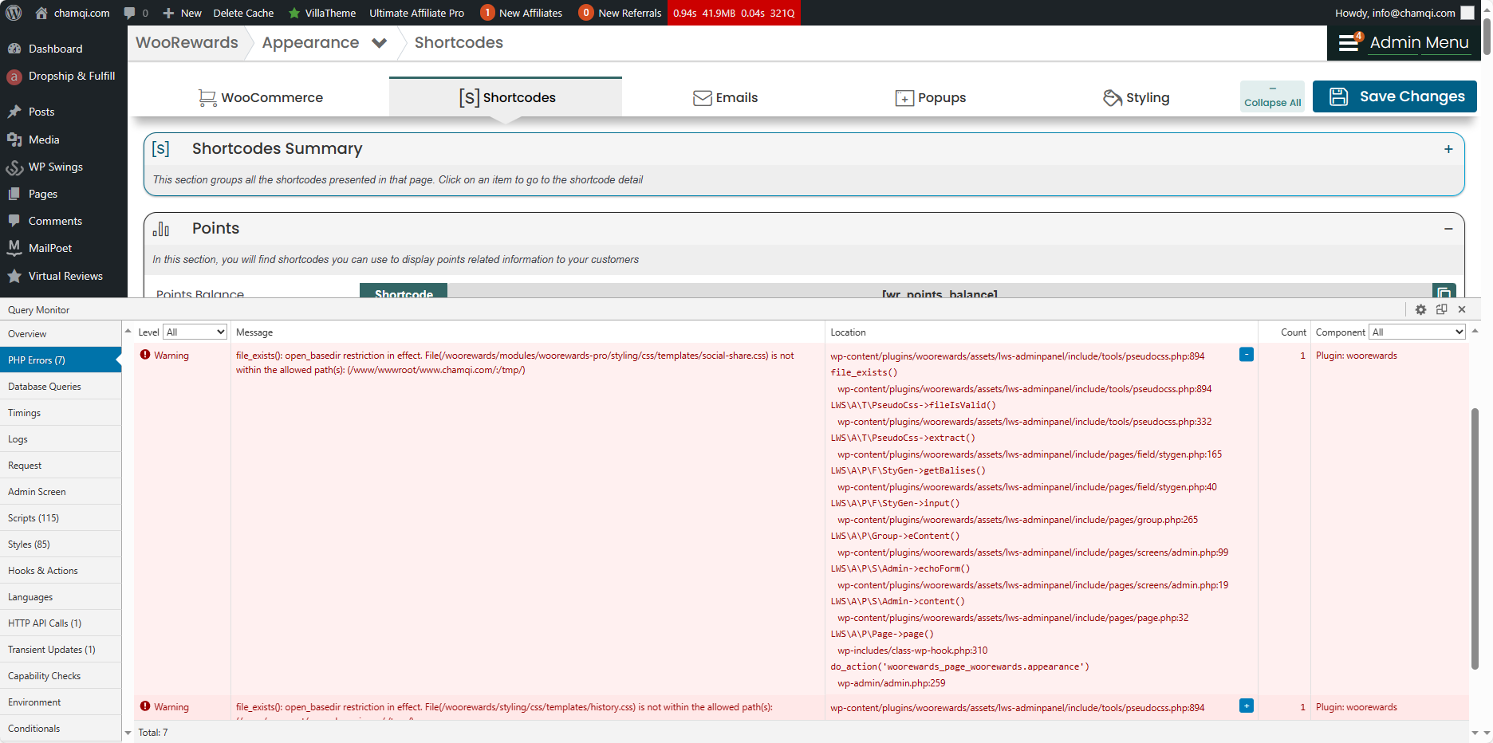Click the WP Swings sidebar icon
The image size is (1493, 743).
click(x=14, y=167)
